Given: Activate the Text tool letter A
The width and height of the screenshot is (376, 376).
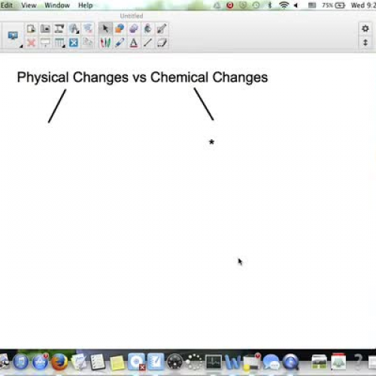Looking at the screenshot, I should pyautogui.click(x=134, y=43).
